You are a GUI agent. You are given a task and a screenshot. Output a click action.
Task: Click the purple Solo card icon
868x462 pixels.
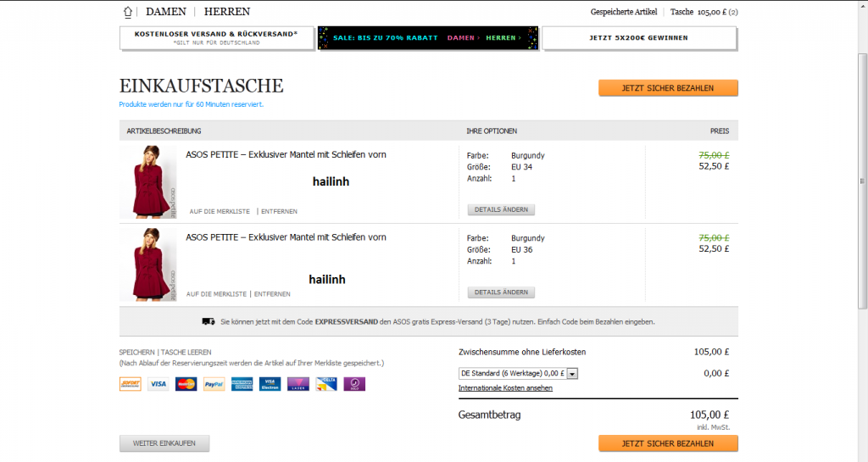(x=354, y=384)
